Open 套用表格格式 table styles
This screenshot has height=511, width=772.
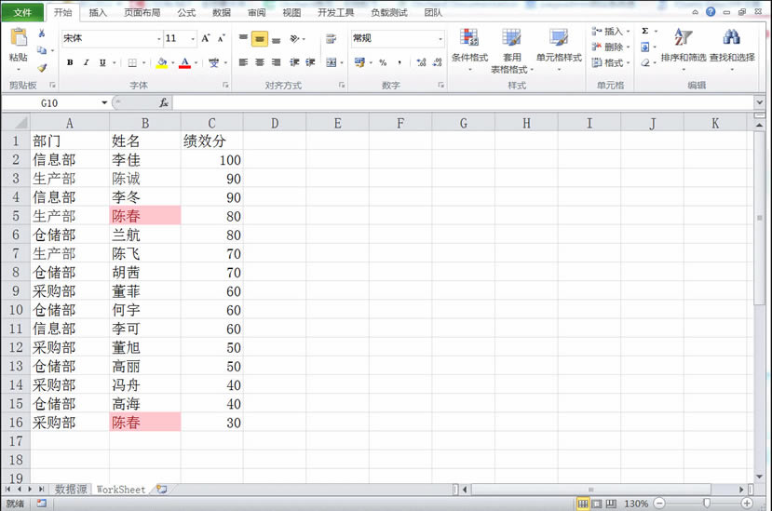click(x=511, y=50)
